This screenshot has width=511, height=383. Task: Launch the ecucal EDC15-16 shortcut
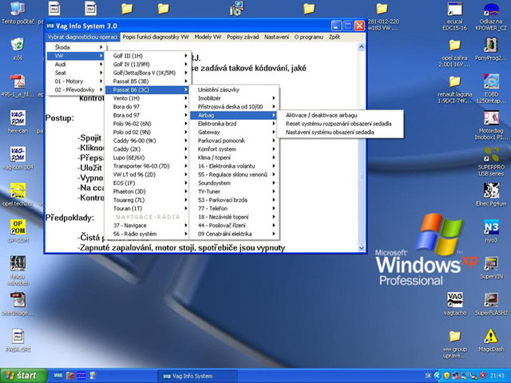tap(454, 16)
